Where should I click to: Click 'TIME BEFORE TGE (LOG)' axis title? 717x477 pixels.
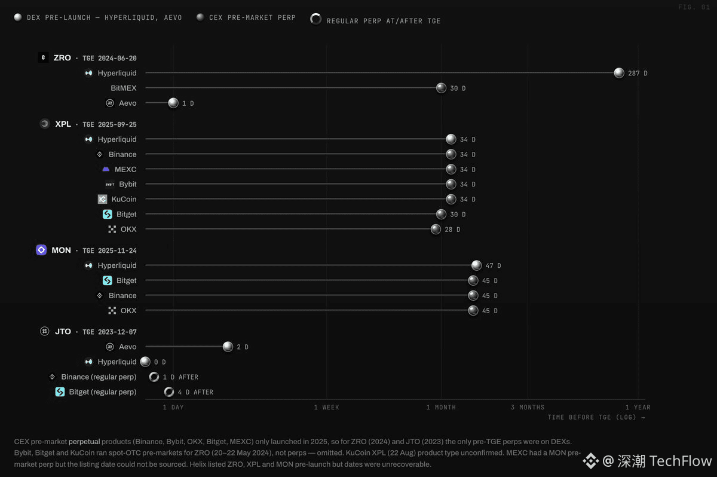[596, 417]
